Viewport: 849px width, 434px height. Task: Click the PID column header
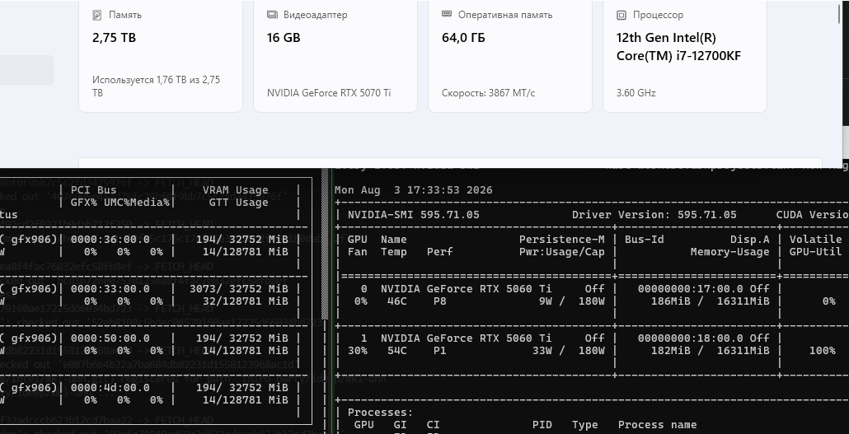coord(542,425)
